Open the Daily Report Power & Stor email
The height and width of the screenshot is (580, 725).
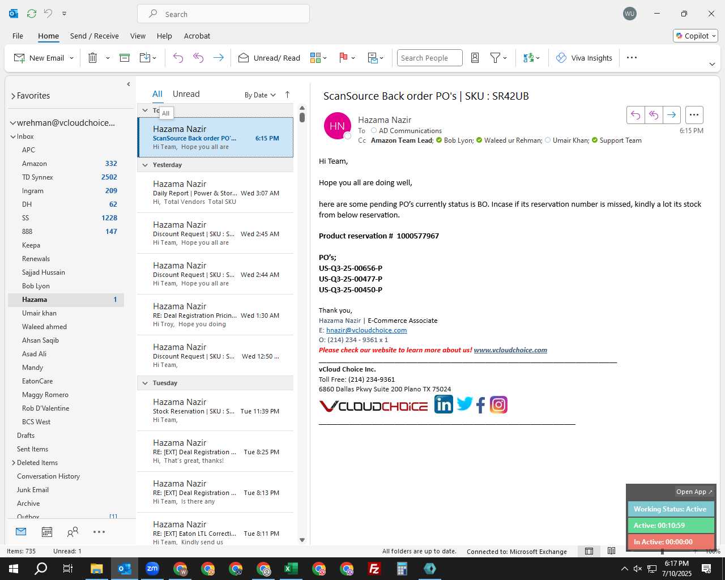[216, 193]
